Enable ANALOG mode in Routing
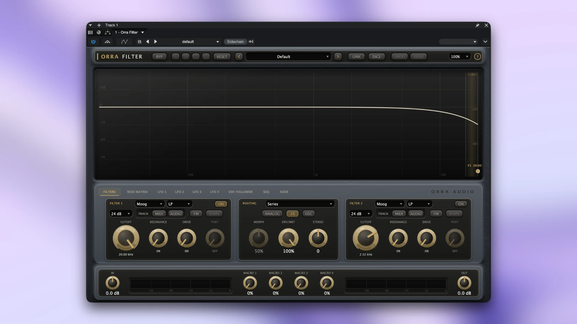Screen dimensions: 577x324 [272, 214]
